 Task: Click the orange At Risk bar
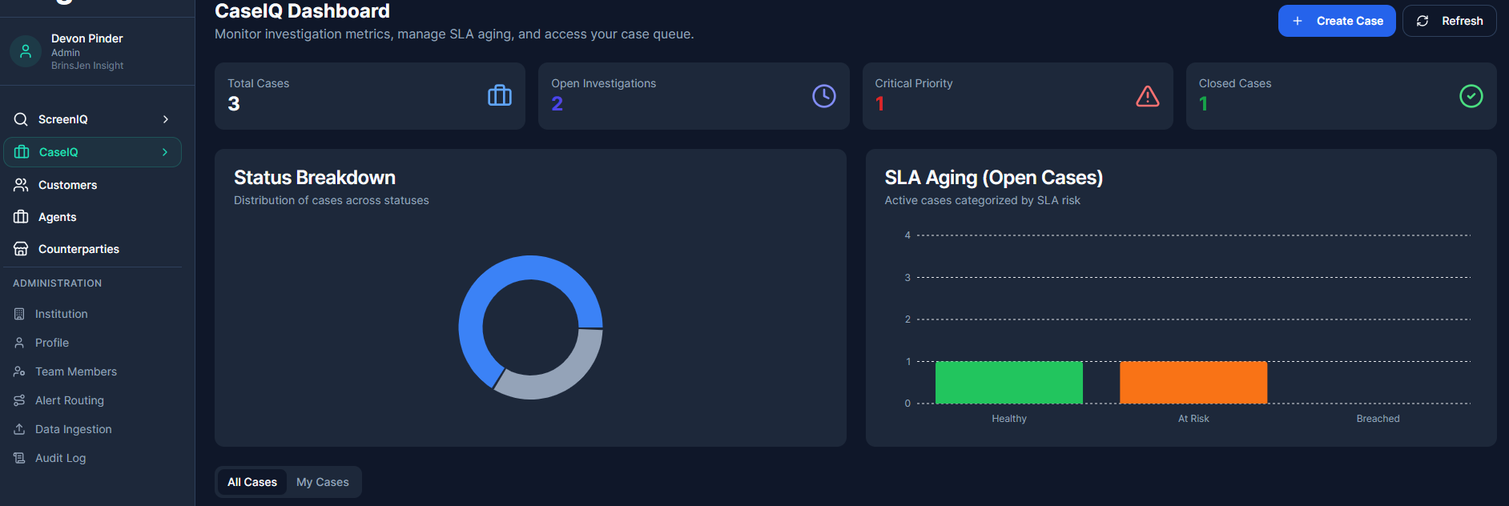click(x=1193, y=382)
